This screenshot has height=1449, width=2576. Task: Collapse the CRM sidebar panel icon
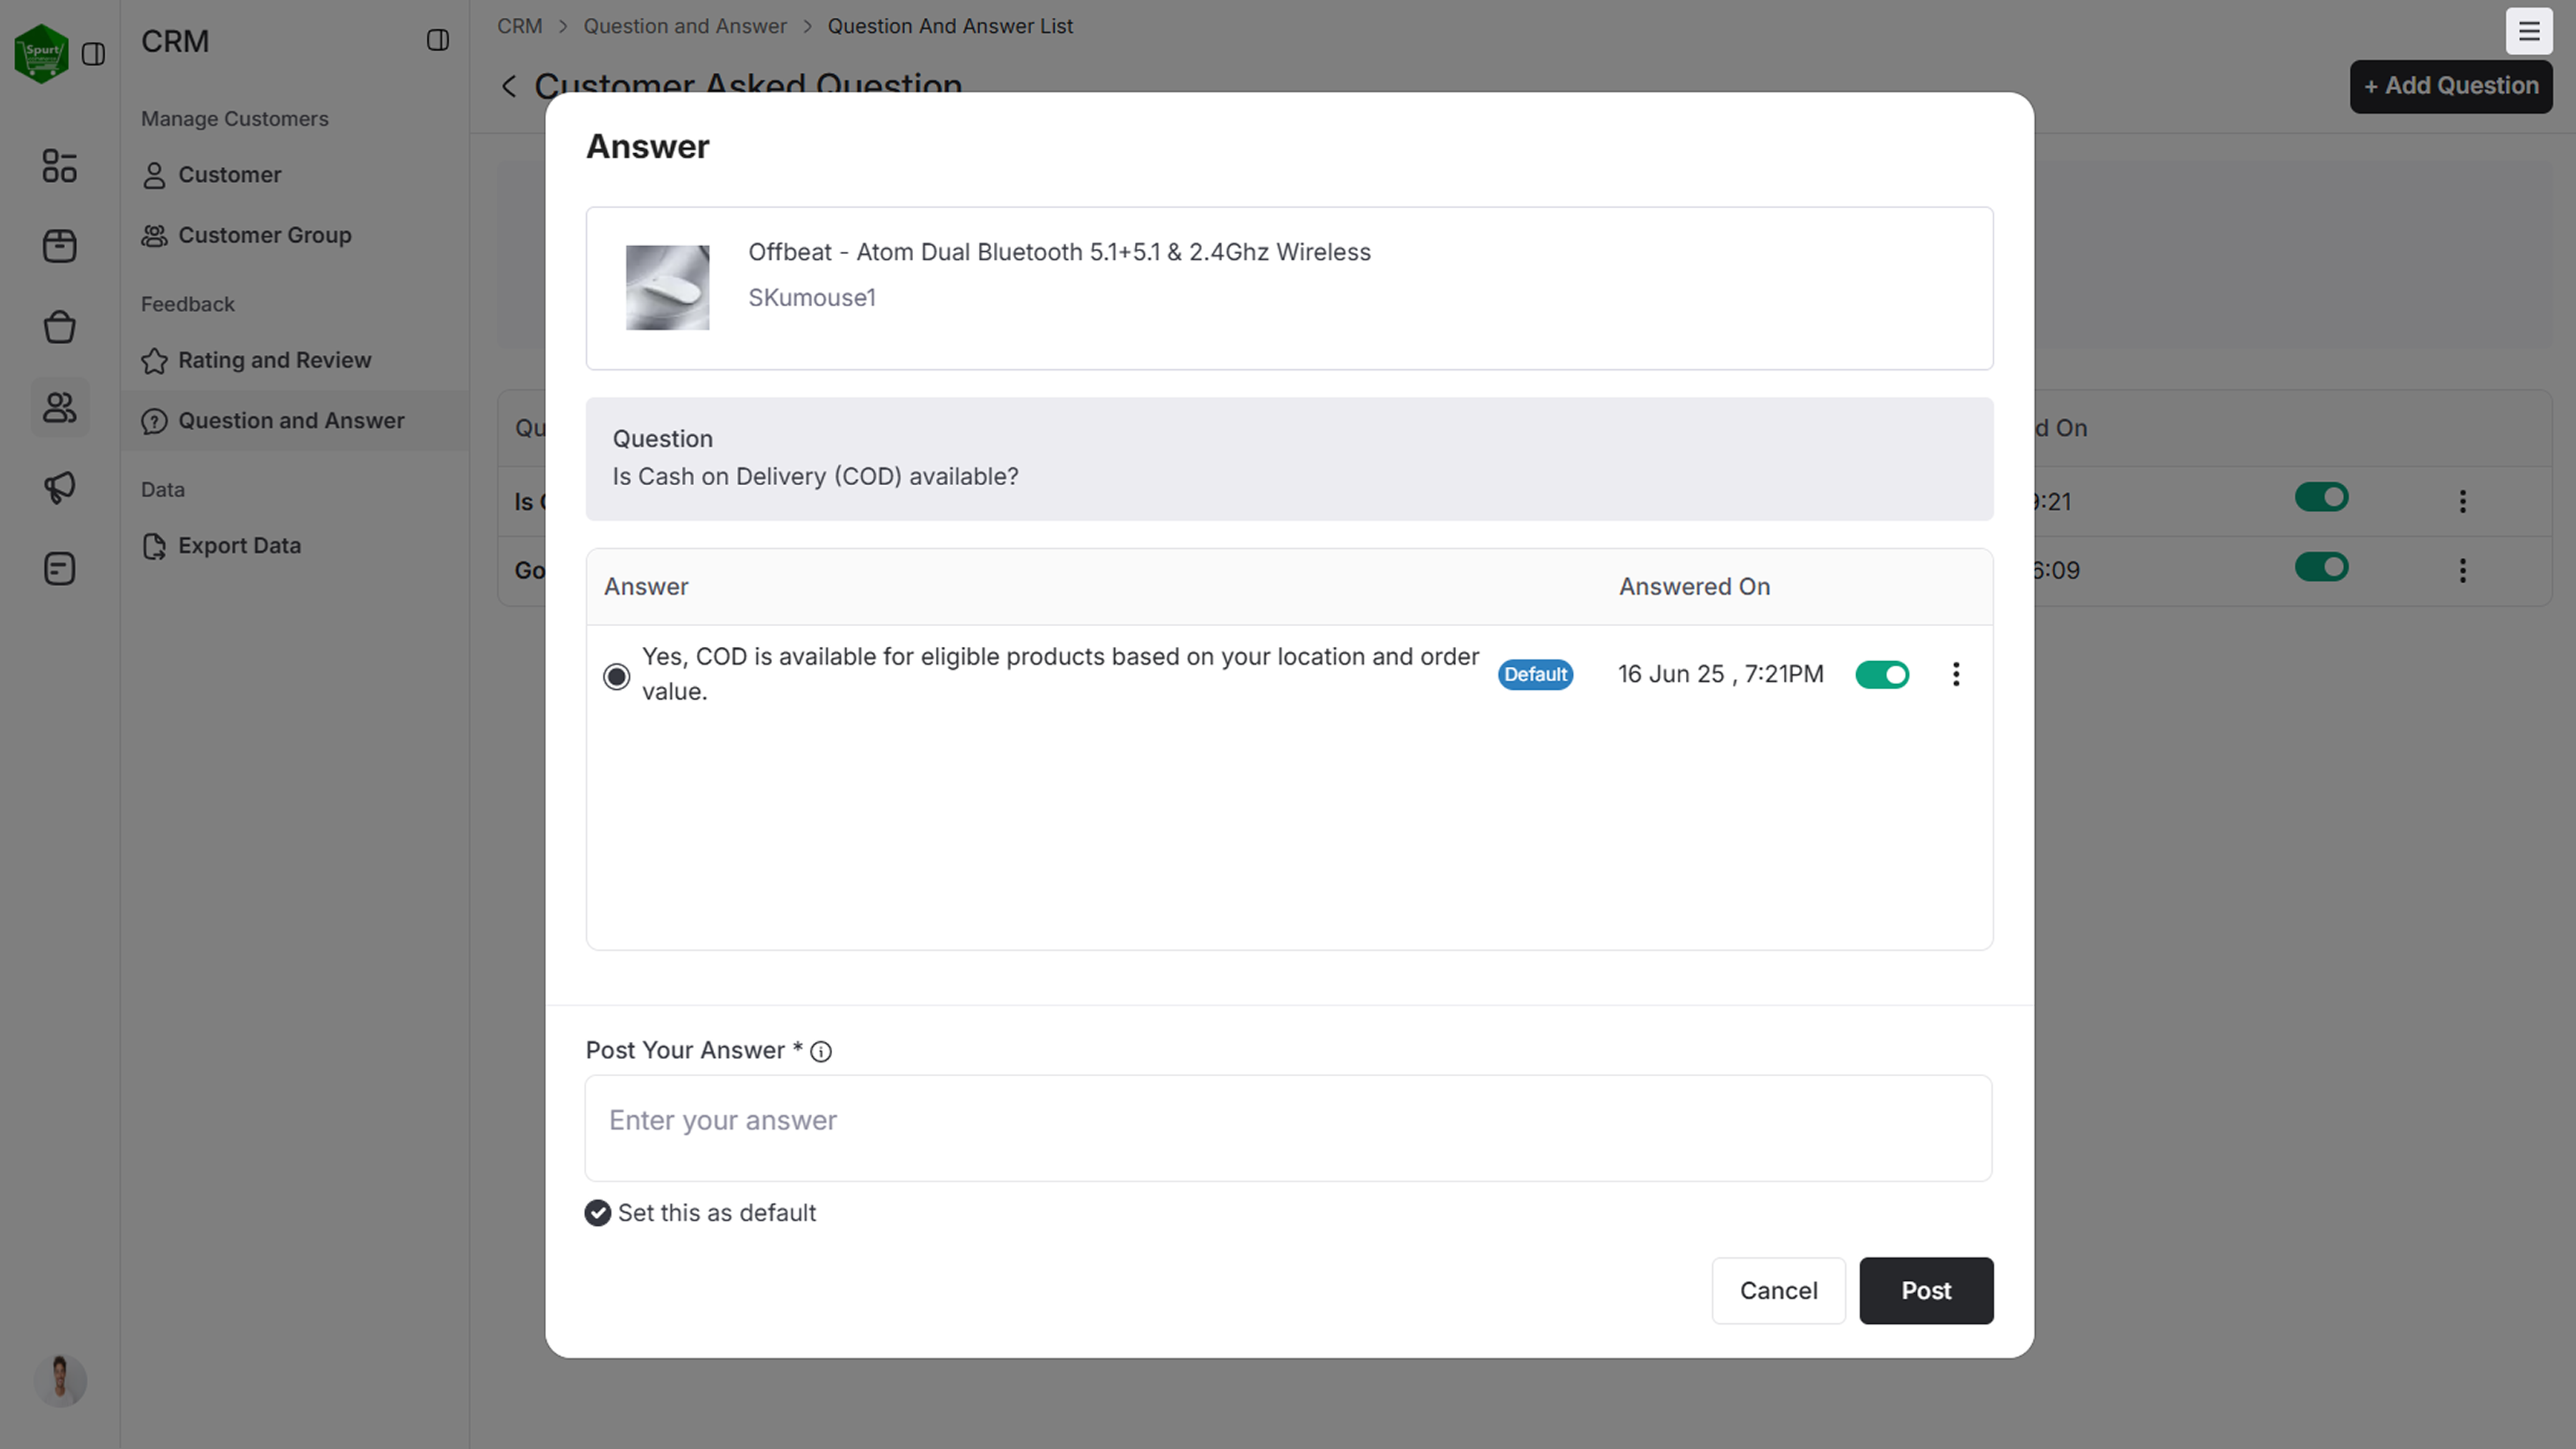point(437,40)
